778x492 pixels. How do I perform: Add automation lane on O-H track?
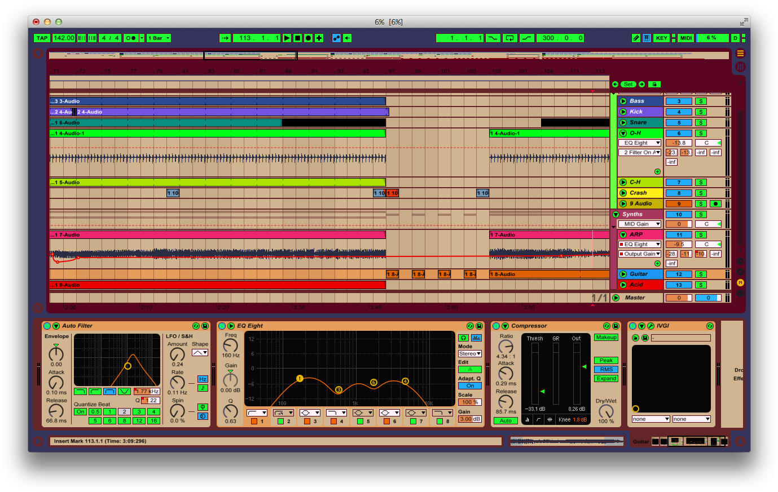point(657,171)
